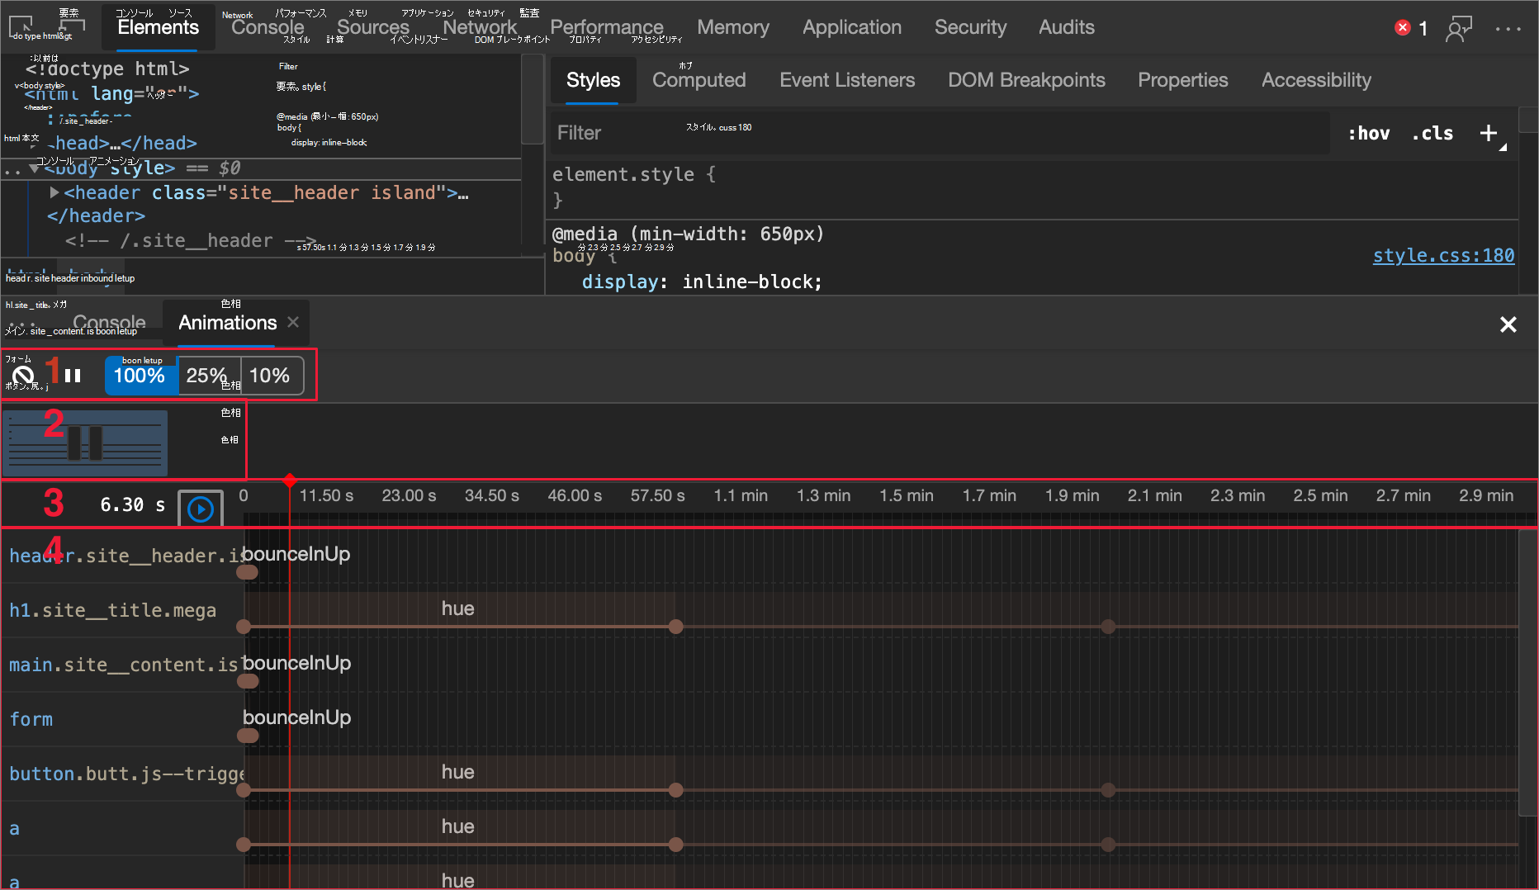
Task: Select the animation group preview thumbnail
Action: point(85,443)
